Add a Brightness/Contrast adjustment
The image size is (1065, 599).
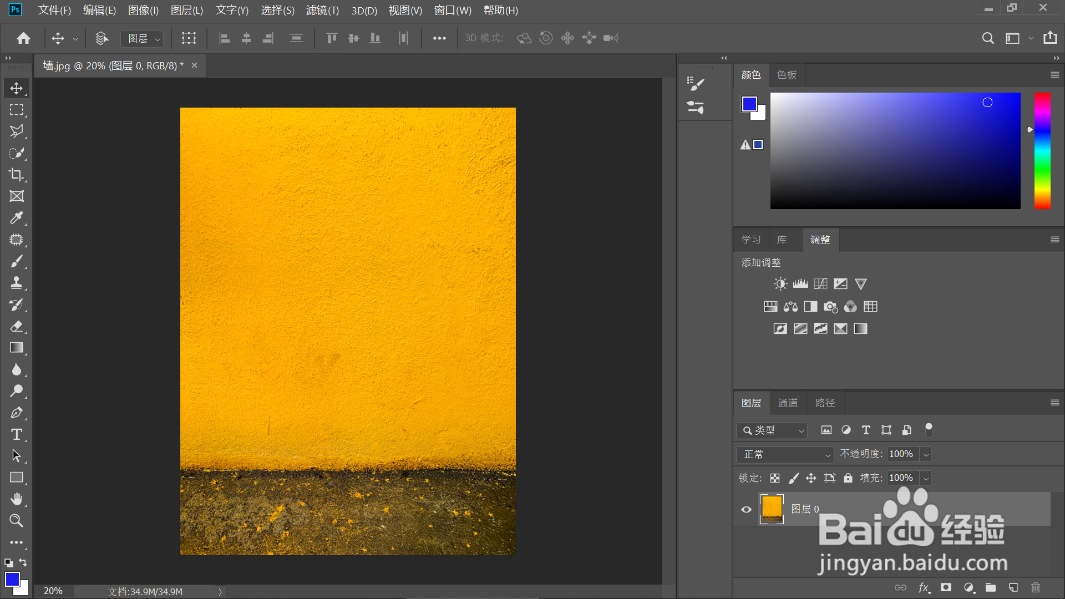pyautogui.click(x=780, y=284)
